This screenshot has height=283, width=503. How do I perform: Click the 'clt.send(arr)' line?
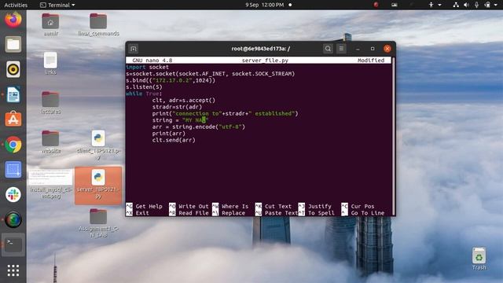174,140
